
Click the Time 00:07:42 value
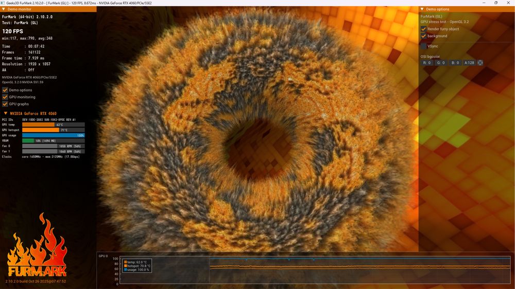tap(36, 46)
